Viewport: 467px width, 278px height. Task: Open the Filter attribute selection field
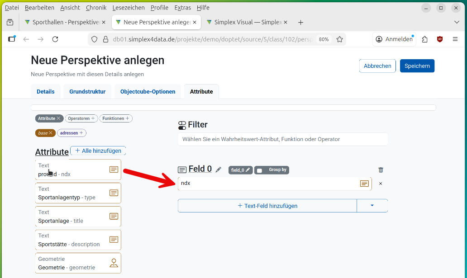(282, 139)
